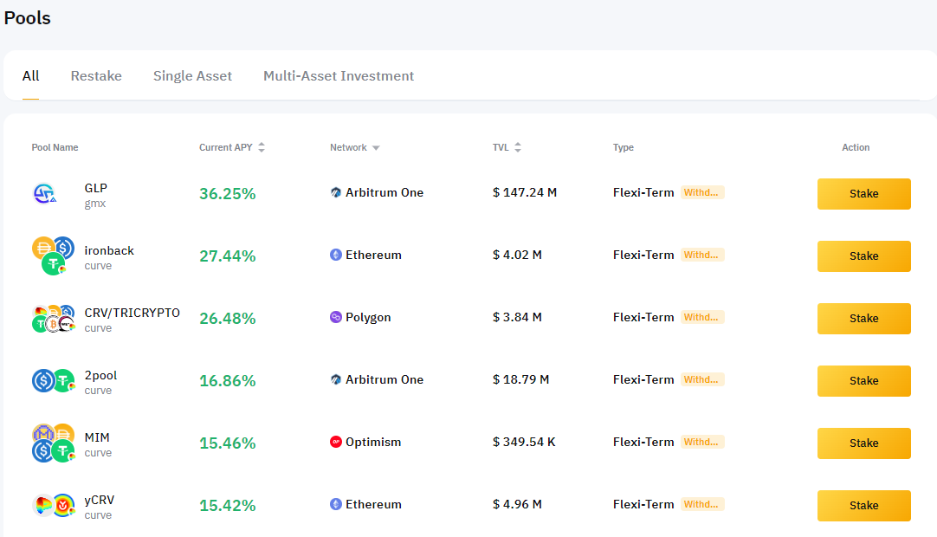
Task: Select the Multi-Asset Investment tab
Action: coord(339,76)
